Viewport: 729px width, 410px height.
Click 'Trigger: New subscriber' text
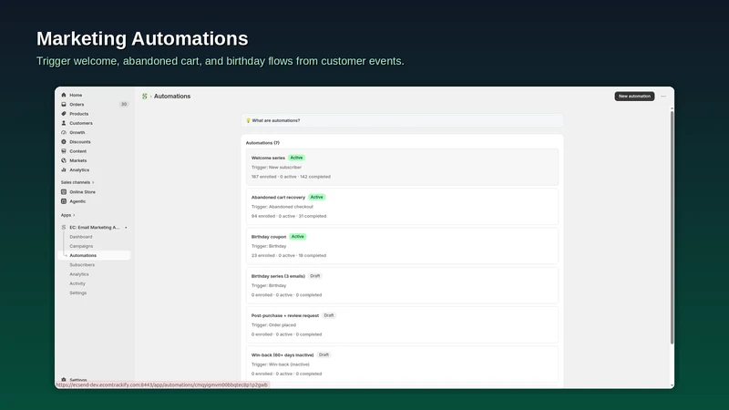(276, 168)
